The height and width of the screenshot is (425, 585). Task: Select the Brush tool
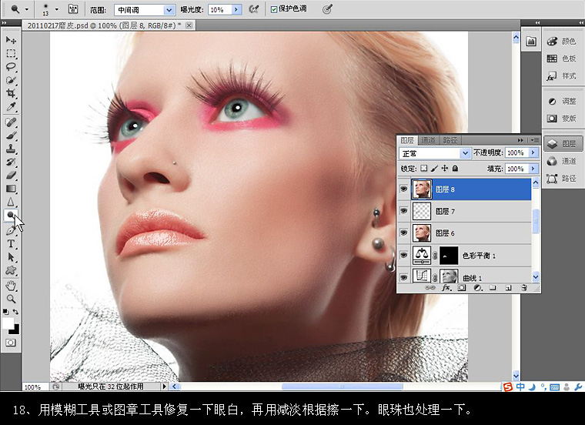point(11,136)
